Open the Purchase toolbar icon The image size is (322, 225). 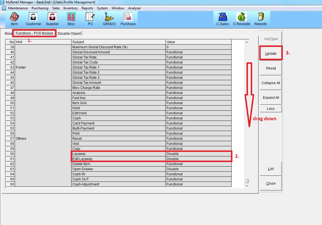(128, 19)
